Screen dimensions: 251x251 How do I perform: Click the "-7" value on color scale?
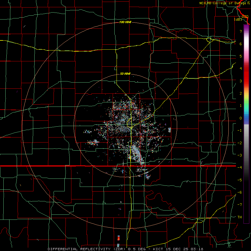click(240, 205)
